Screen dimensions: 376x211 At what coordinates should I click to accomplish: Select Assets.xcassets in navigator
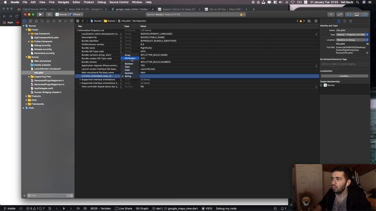click(x=41, y=65)
